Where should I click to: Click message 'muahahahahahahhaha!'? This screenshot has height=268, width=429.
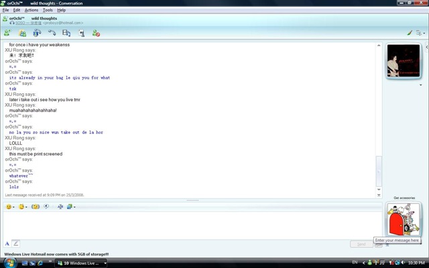pos(33,111)
